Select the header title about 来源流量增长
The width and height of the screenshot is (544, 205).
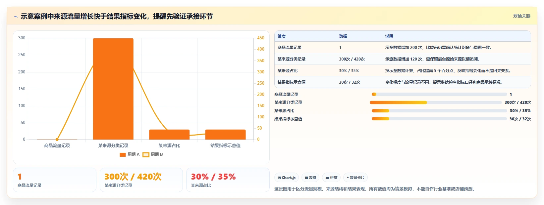click(x=117, y=17)
